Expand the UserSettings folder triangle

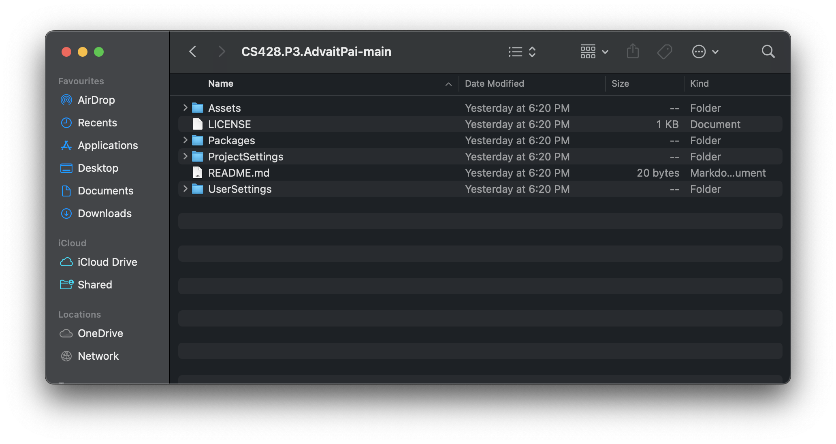[185, 189]
